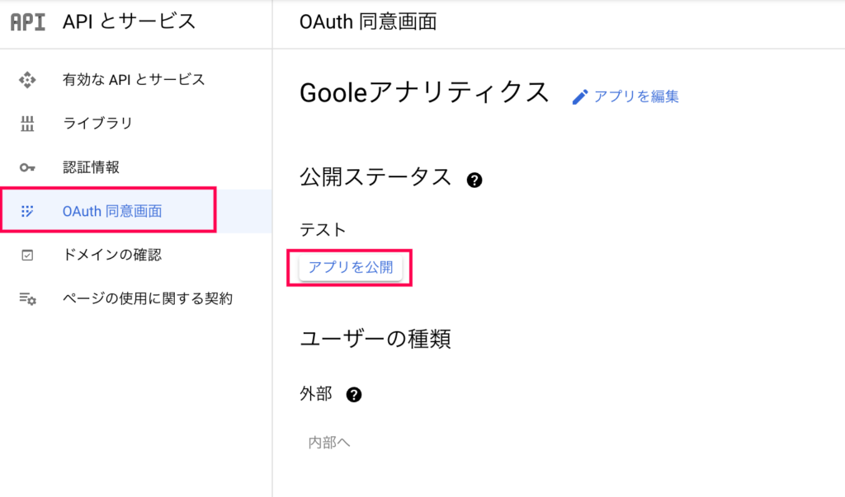845x497 pixels.
Task: Click the API logo icon
Action: click(x=28, y=22)
